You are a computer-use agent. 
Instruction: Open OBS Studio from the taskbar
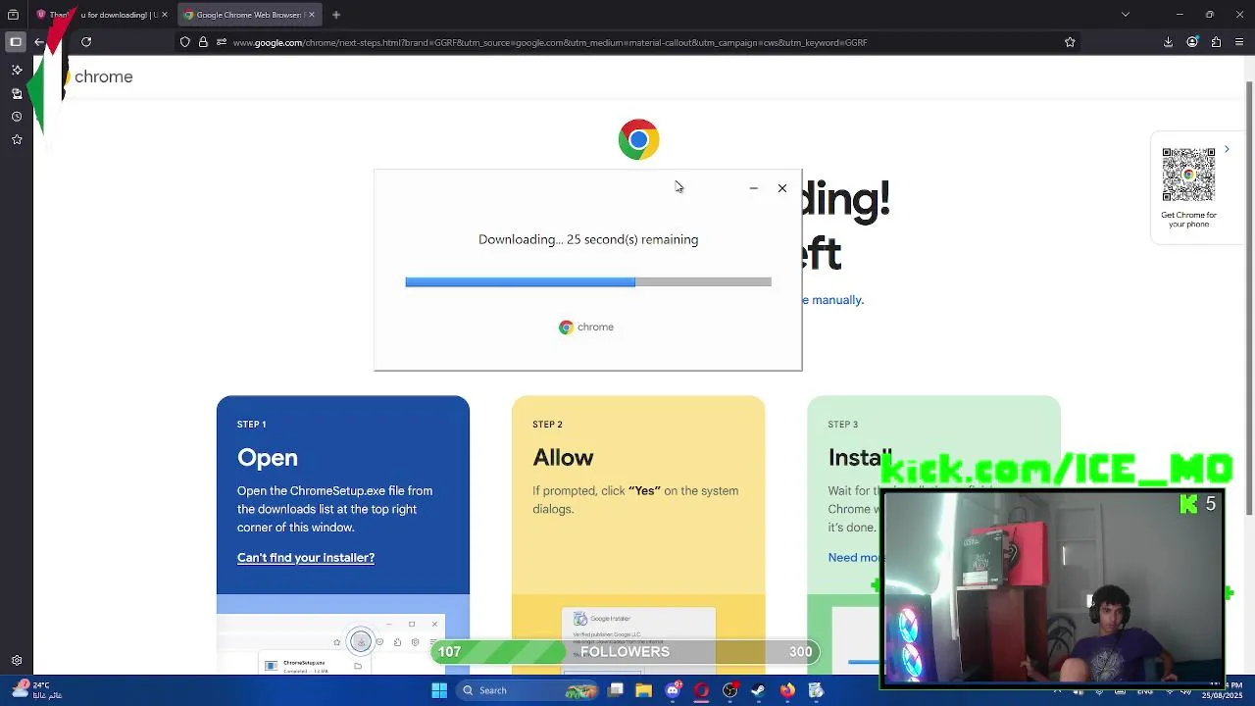729,690
